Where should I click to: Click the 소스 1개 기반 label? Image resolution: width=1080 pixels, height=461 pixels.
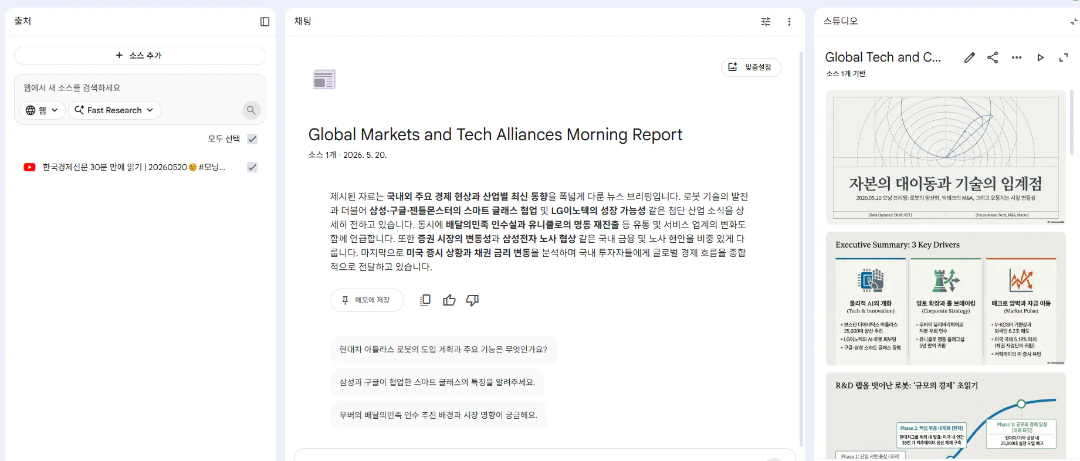845,74
